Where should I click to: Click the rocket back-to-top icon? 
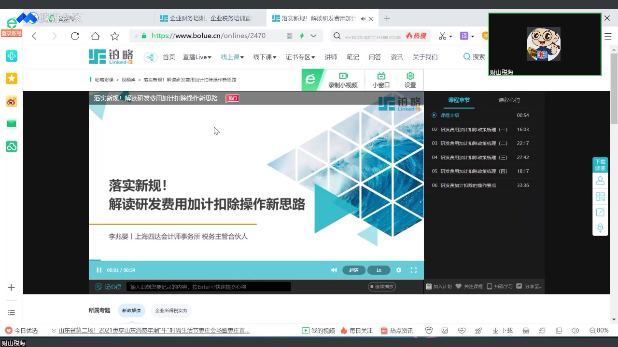point(600,227)
